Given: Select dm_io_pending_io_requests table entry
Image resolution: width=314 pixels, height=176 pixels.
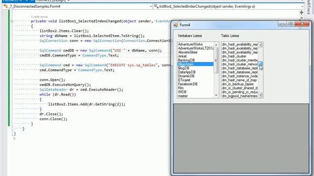Looking at the screenshot, I should (x=240, y=92).
